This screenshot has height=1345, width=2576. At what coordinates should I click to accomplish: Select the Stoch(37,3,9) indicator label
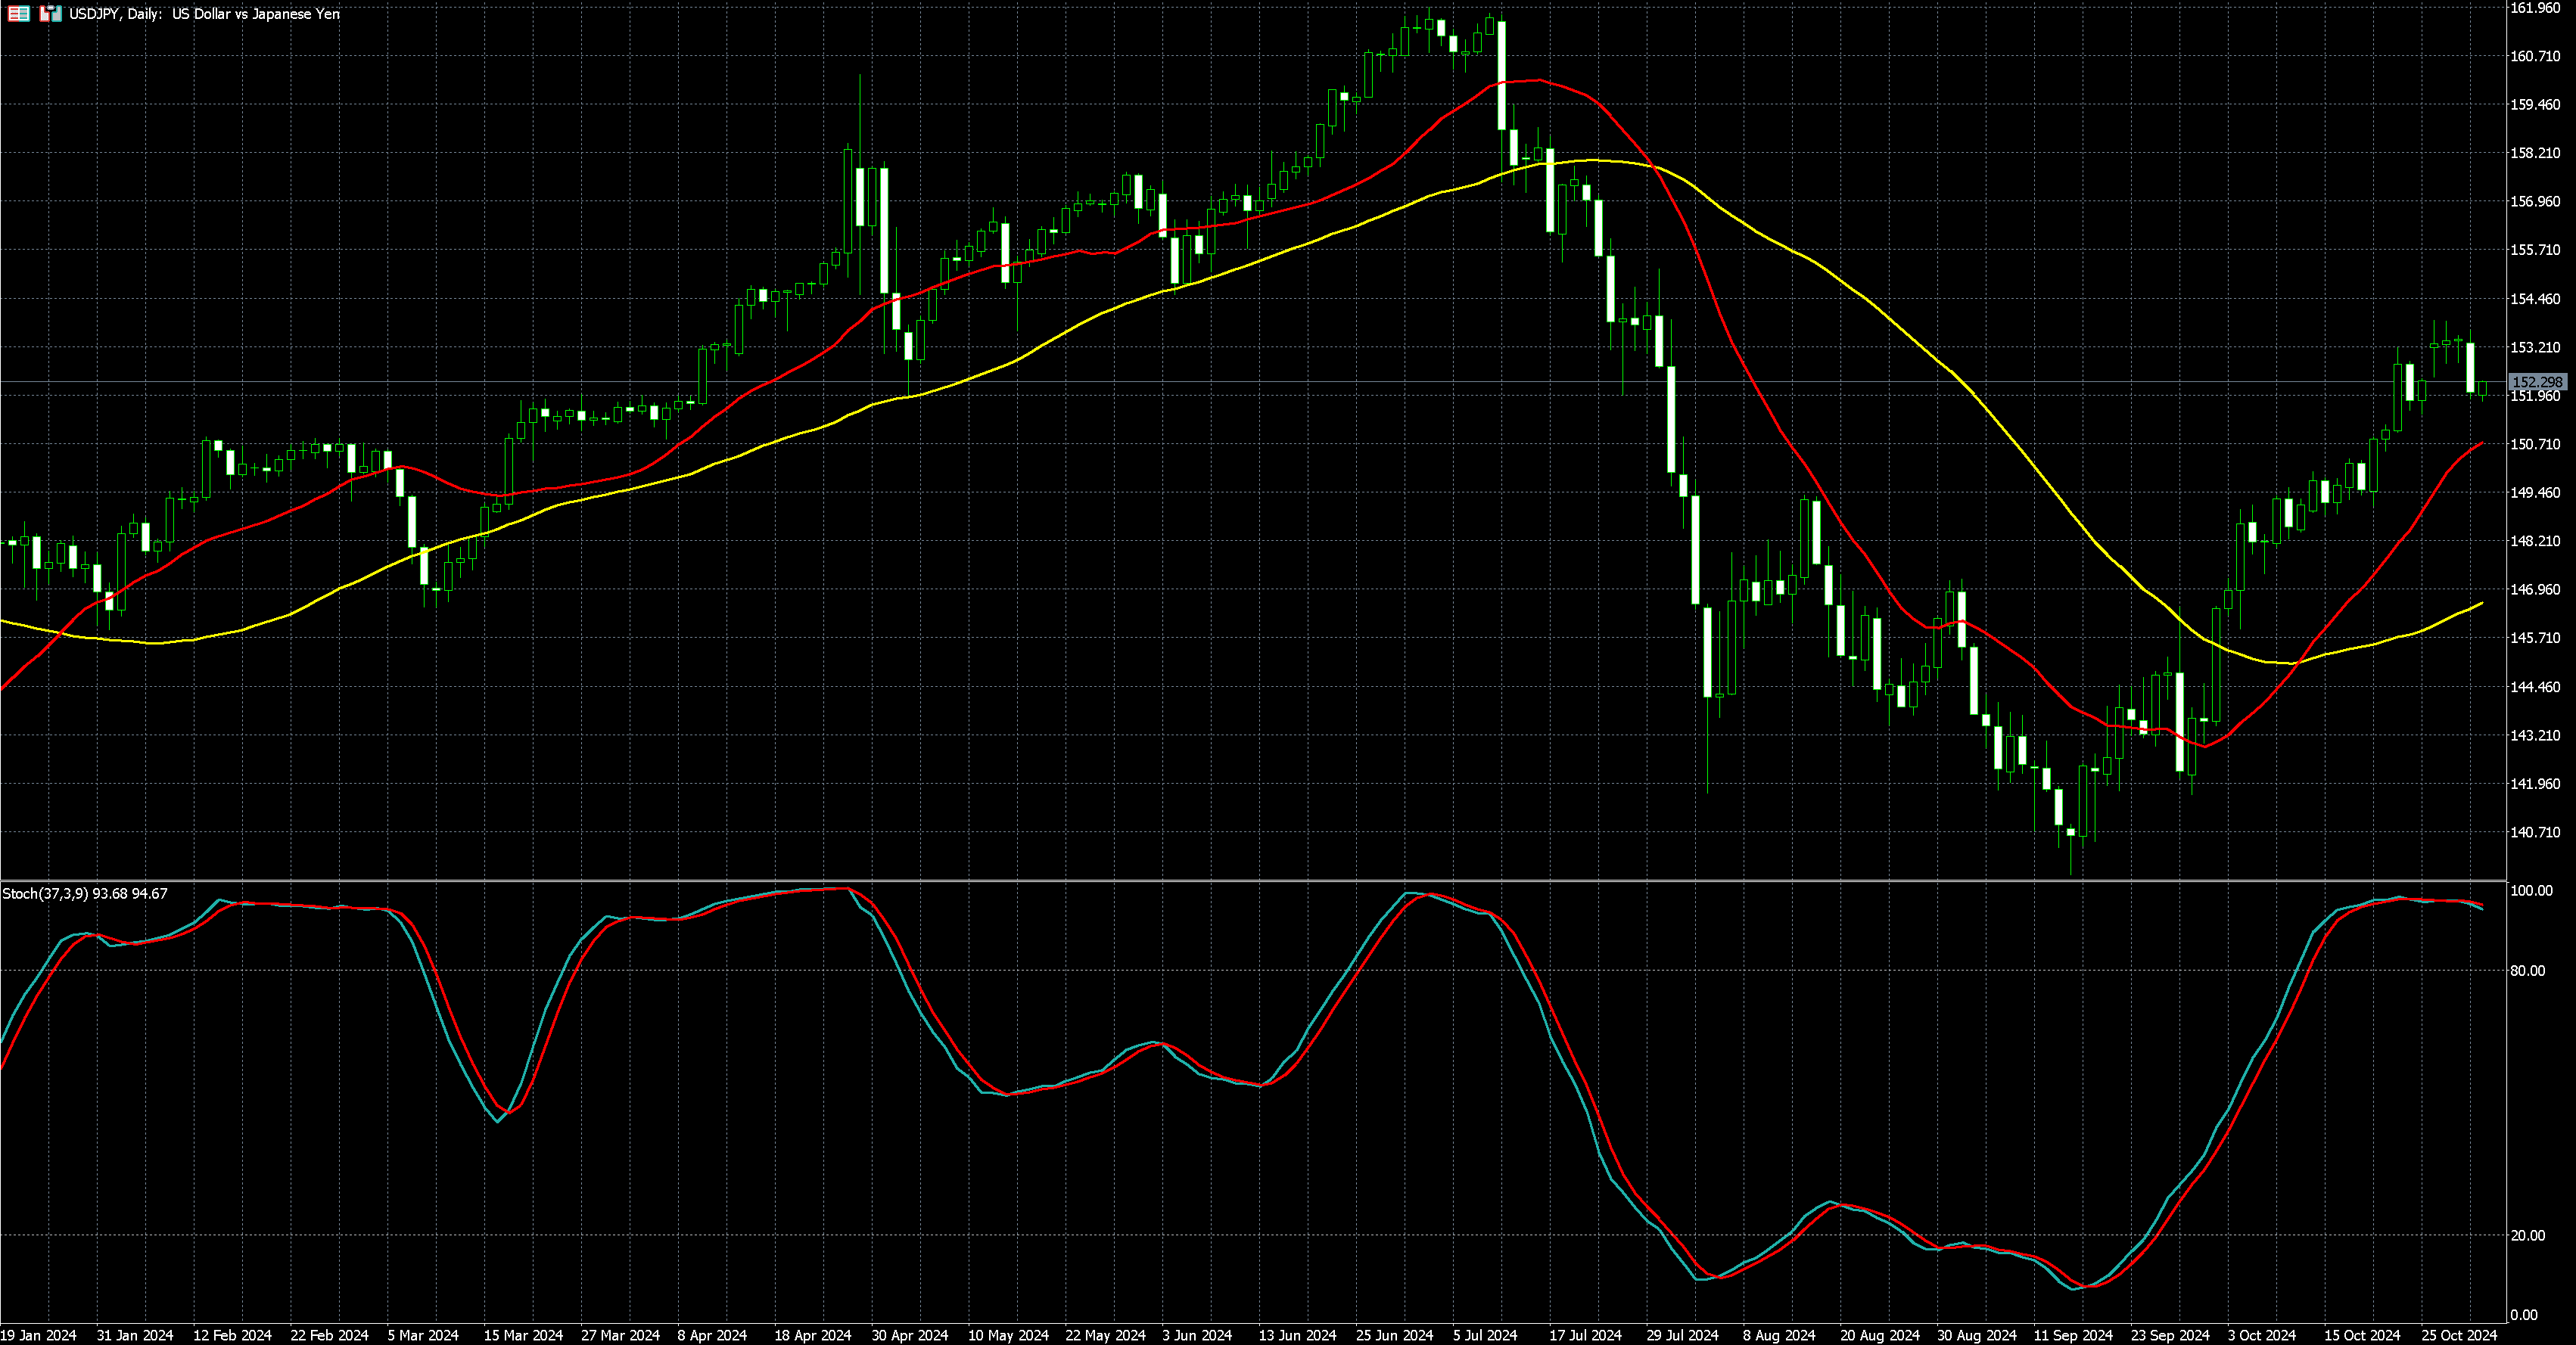click(45, 894)
